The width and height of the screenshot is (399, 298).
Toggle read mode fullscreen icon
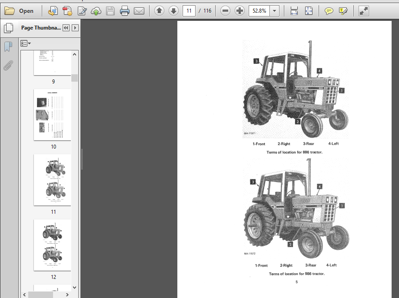click(x=364, y=11)
